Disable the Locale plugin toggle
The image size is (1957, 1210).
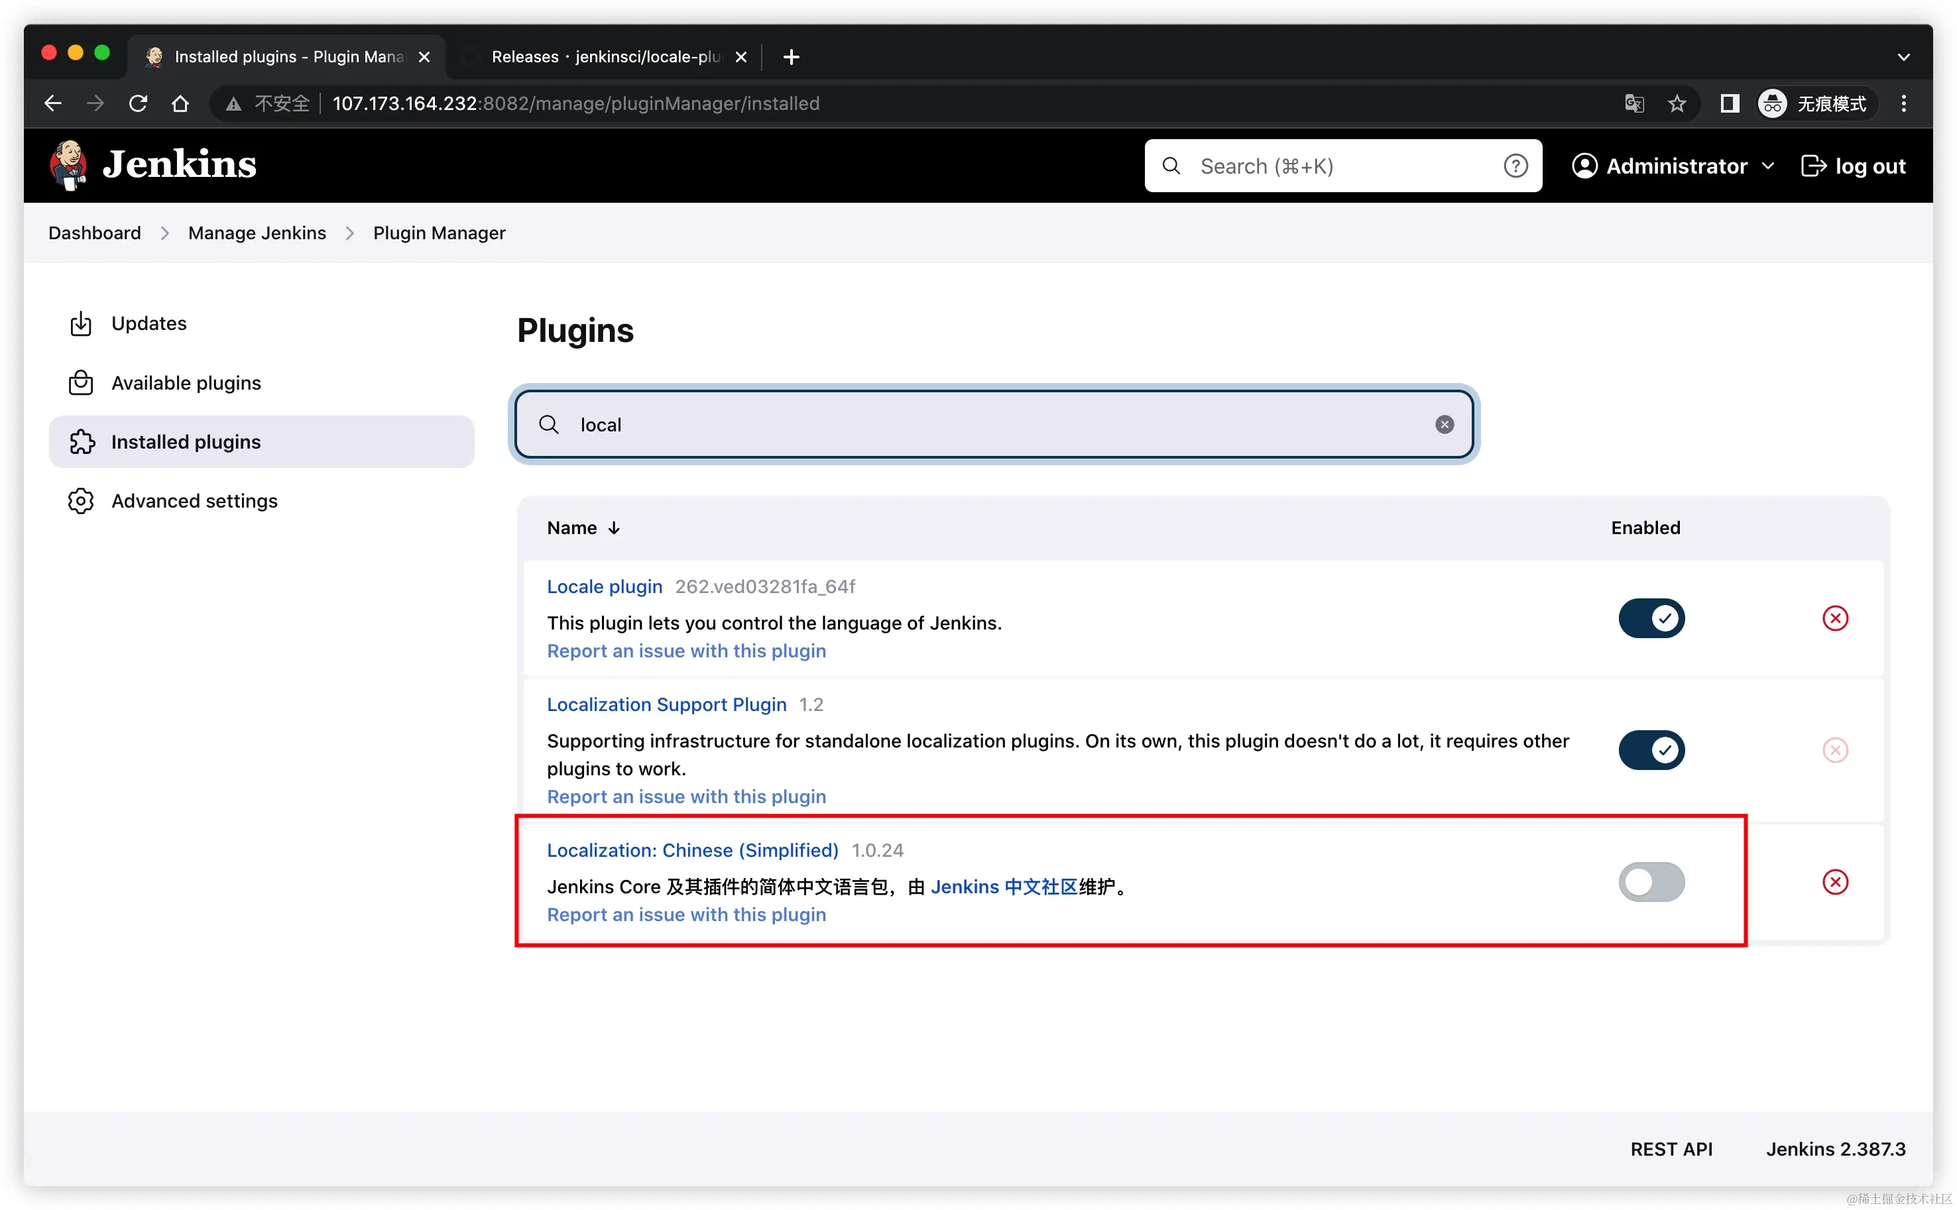click(x=1651, y=618)
